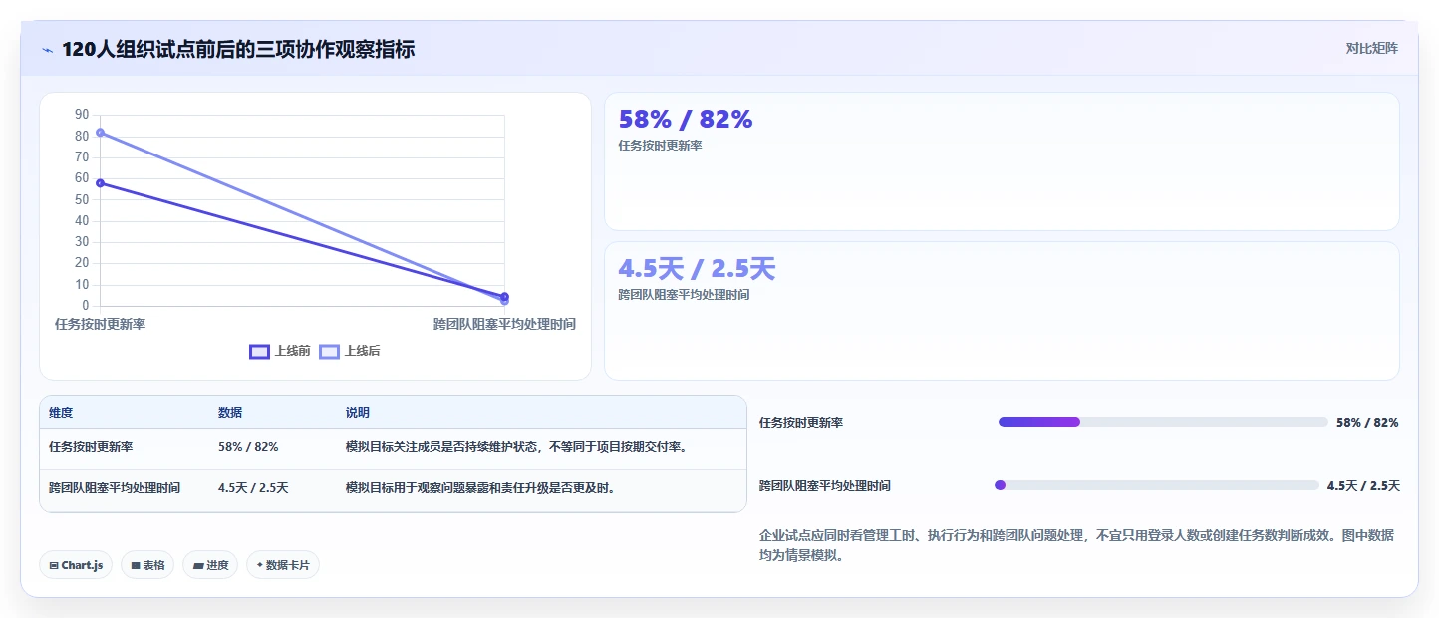Click the lightning icon beside the title
Screen dimensions: 1439x618
[48, 49]
